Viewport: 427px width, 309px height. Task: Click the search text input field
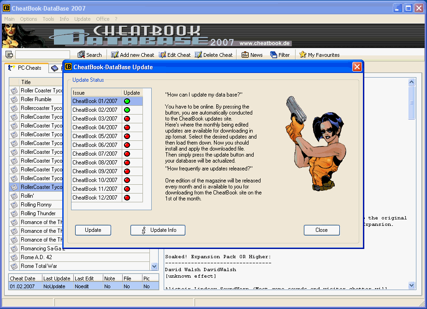42,55
